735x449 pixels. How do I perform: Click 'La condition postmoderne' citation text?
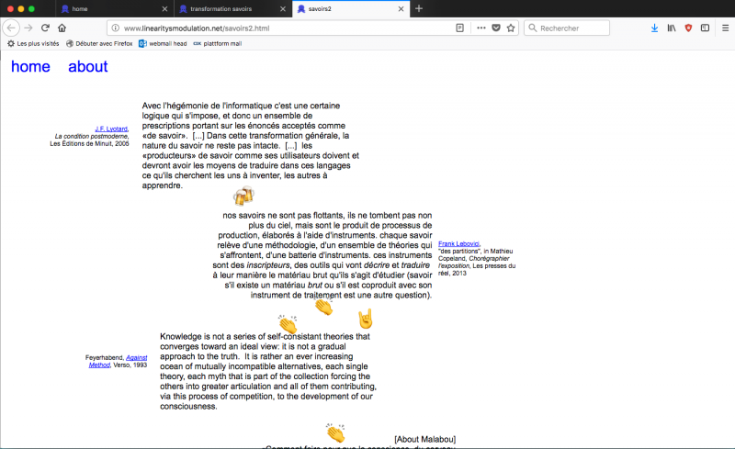91,137
